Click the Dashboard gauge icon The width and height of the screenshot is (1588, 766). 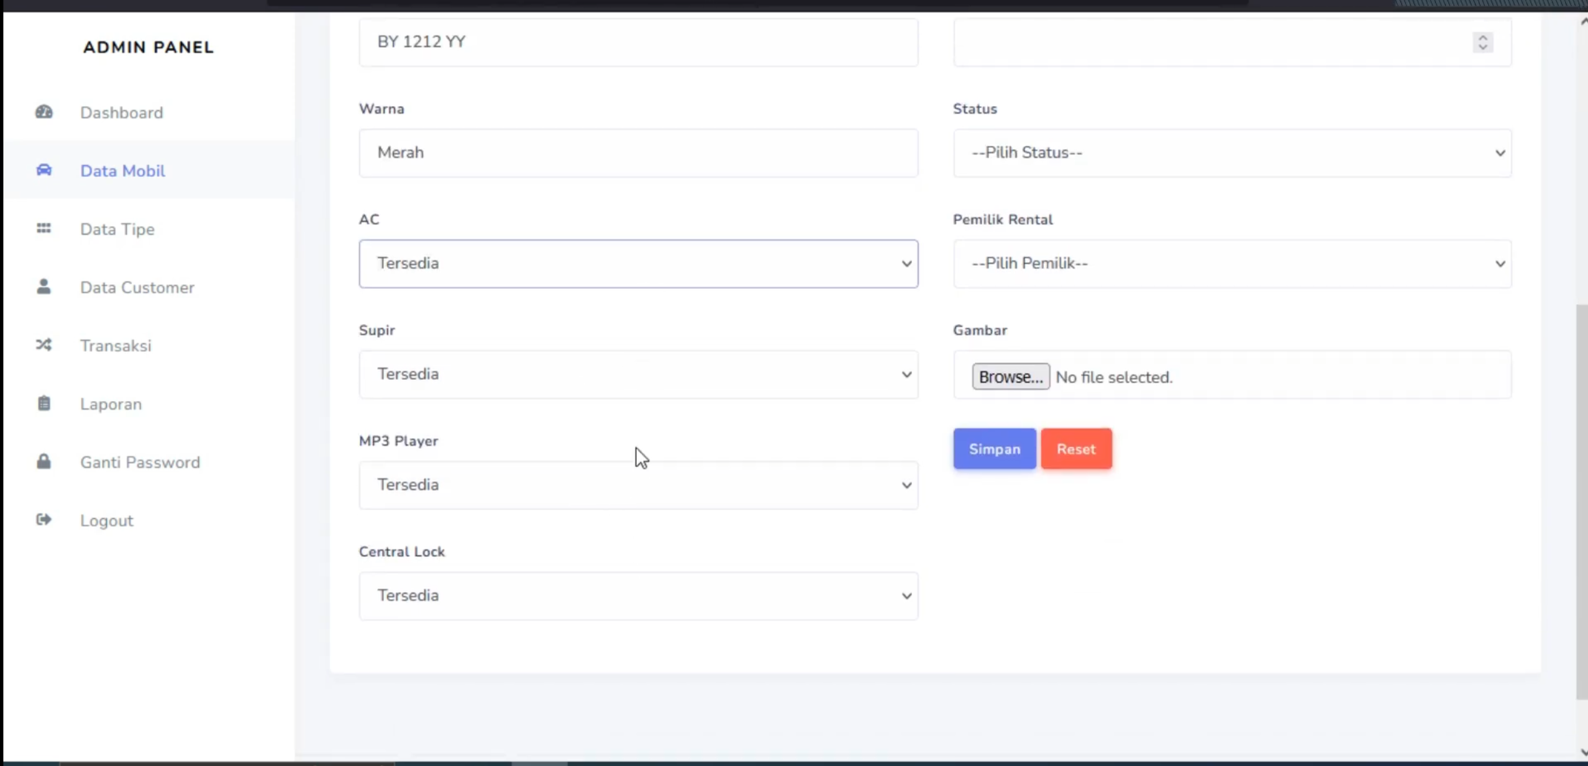(44, 112)
